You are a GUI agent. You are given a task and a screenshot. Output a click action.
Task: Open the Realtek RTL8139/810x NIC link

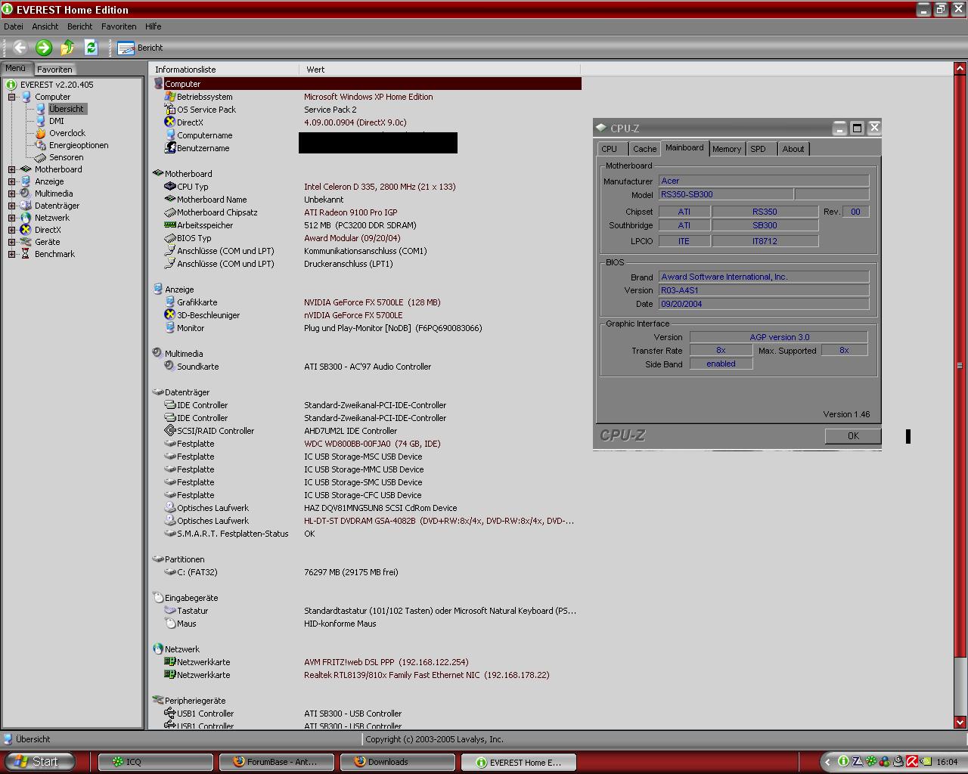427,675
